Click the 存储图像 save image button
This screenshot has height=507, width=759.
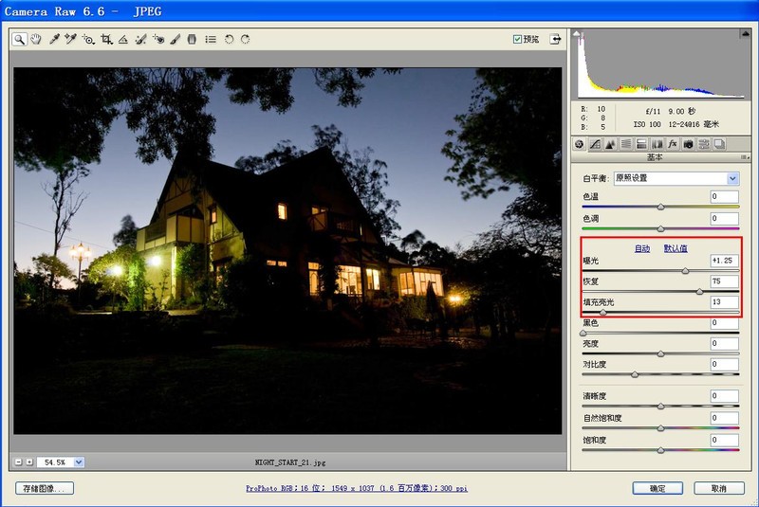45,488
